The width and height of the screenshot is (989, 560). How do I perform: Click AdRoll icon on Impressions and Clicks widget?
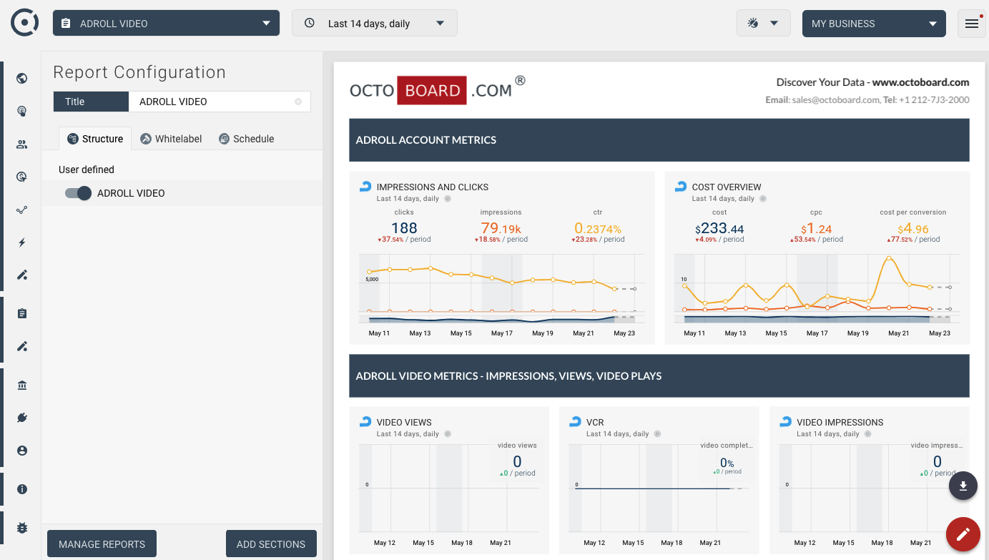coord(365,187)
